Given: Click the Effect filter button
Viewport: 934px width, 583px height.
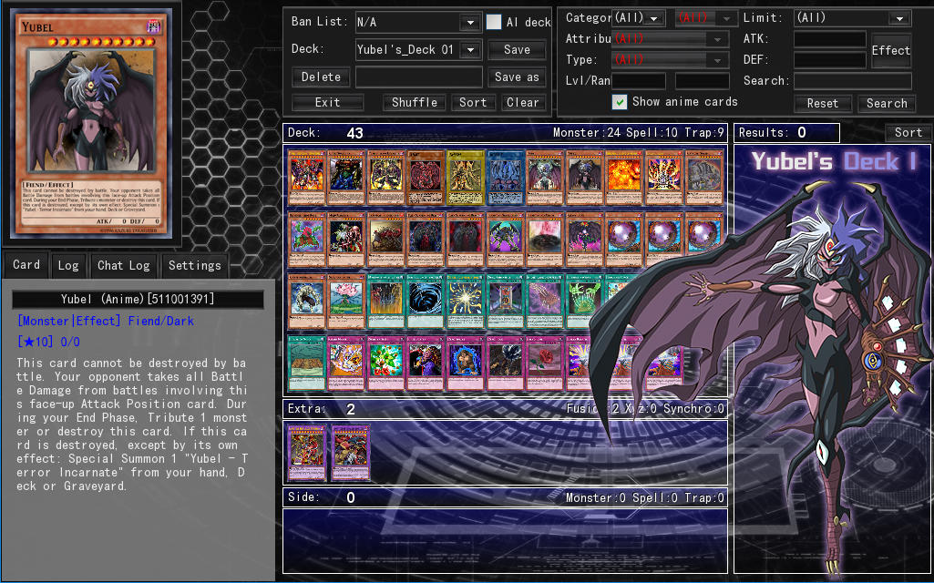Looking at the screenshot, I should click(x=891, y=50).
